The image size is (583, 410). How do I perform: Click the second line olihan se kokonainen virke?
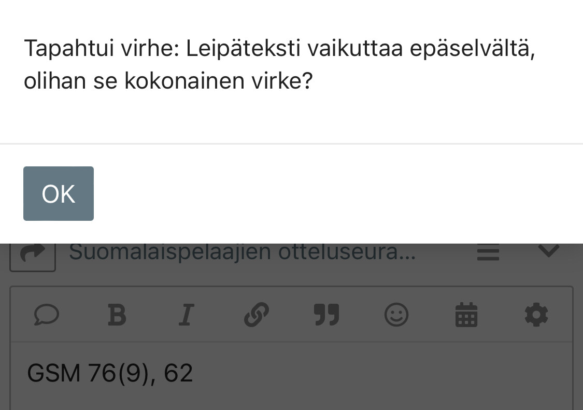(x=168, y=81)
